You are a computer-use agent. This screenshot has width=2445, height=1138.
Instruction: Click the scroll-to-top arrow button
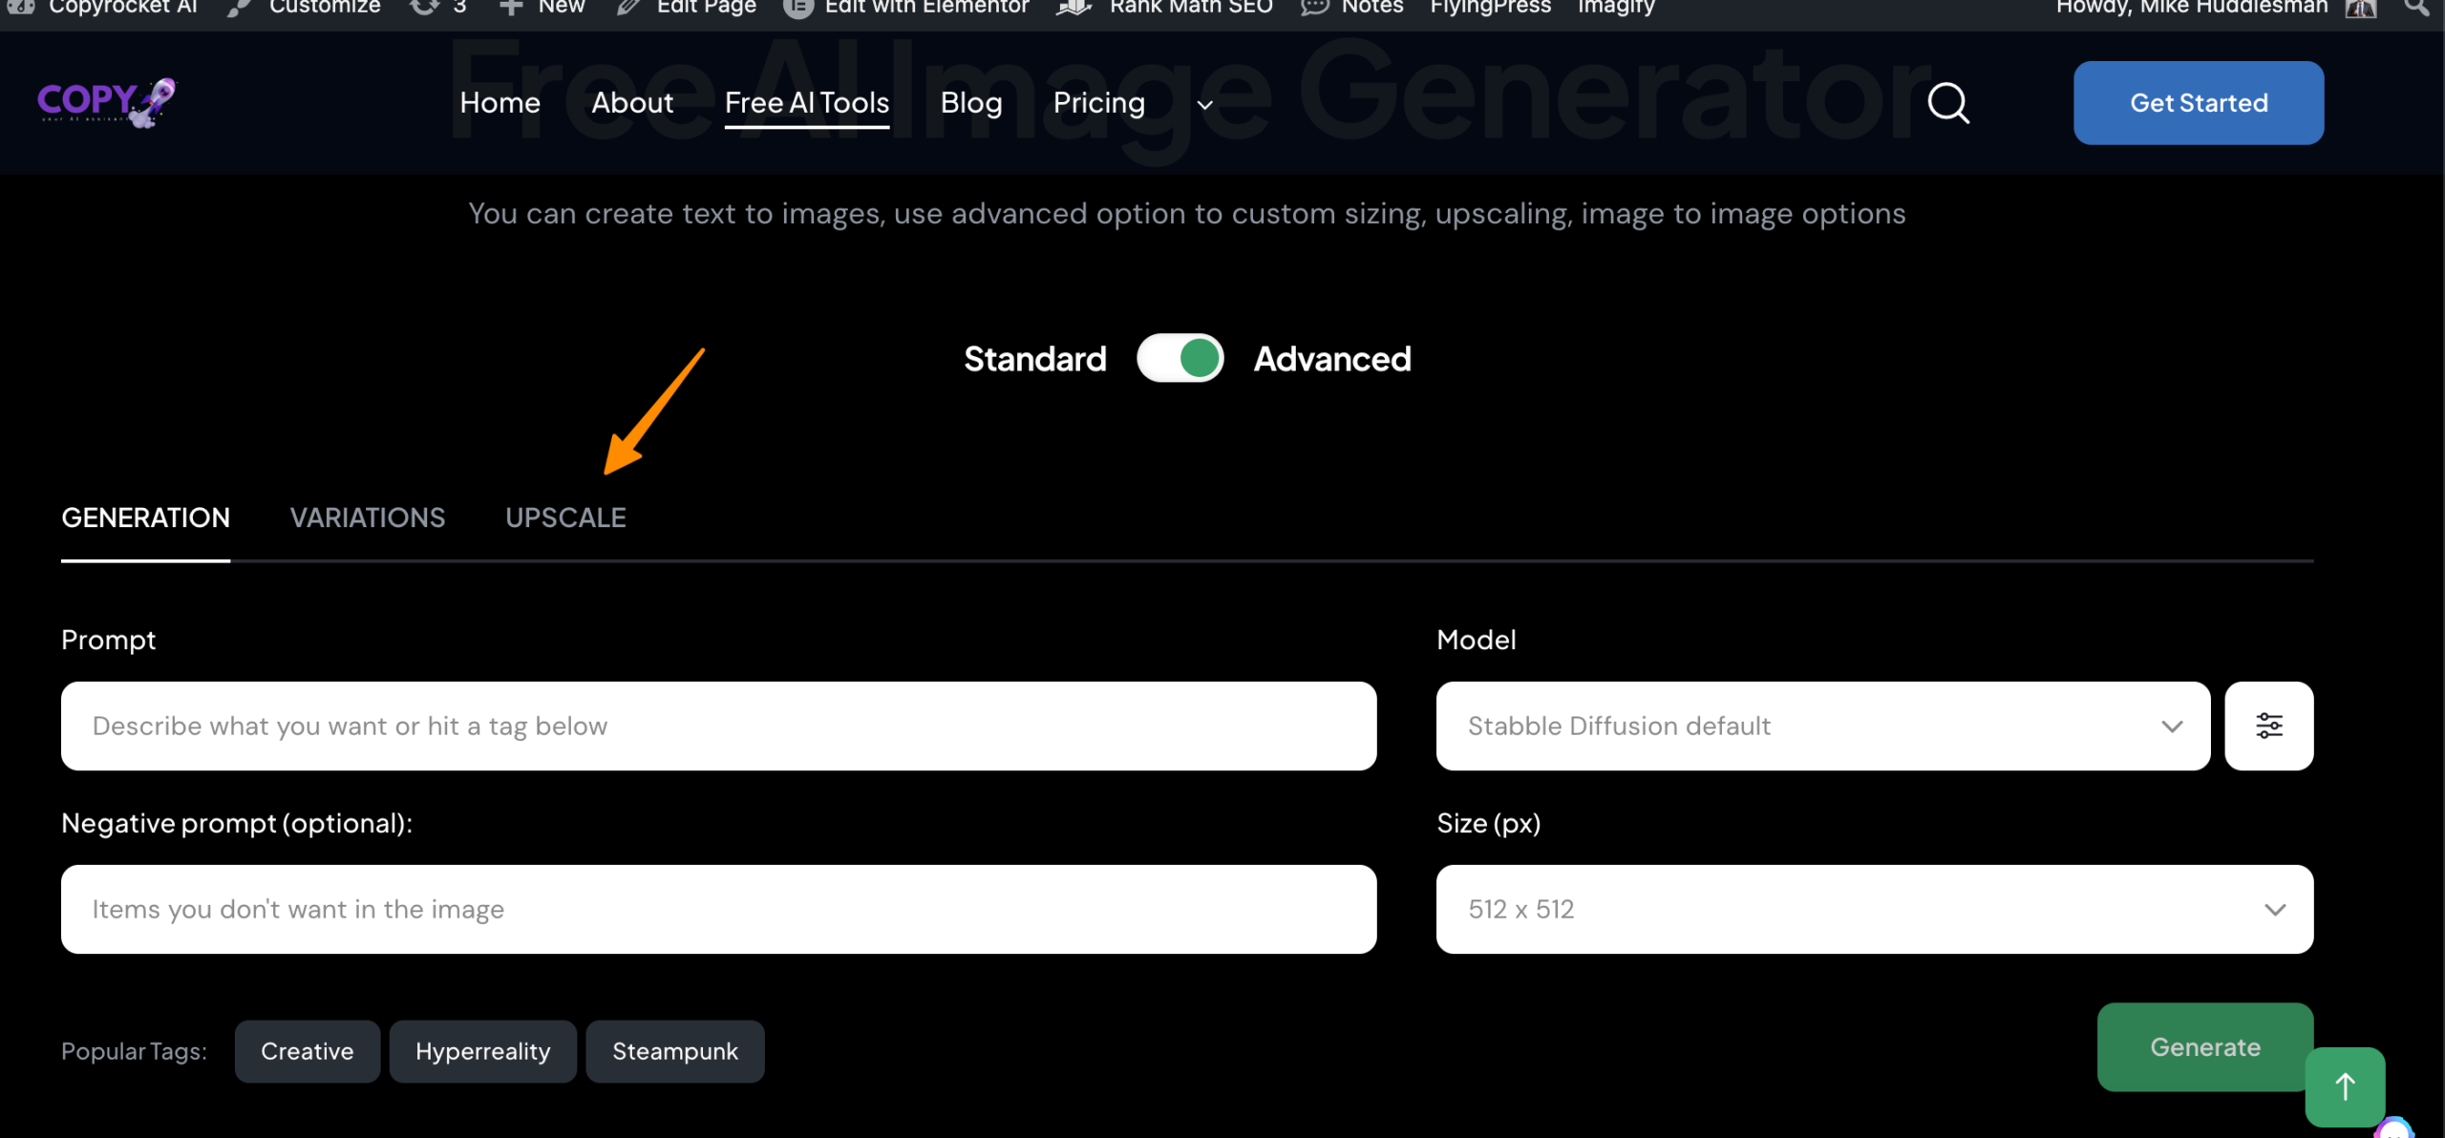pos(2345,1086)
